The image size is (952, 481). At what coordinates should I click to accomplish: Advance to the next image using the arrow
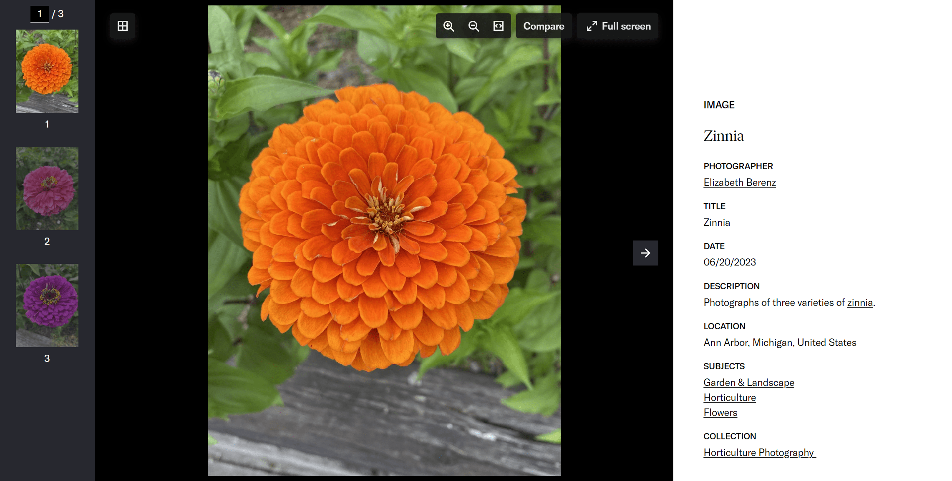tap(645, 253)
